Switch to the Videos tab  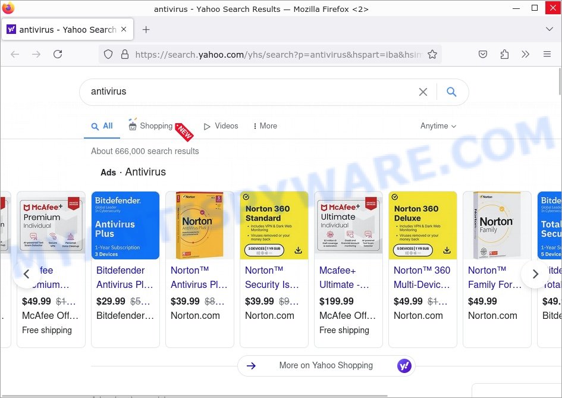click(x=221, y=126)
